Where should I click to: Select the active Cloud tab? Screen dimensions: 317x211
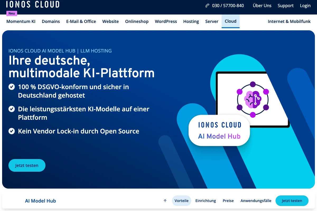click(231, 21)
